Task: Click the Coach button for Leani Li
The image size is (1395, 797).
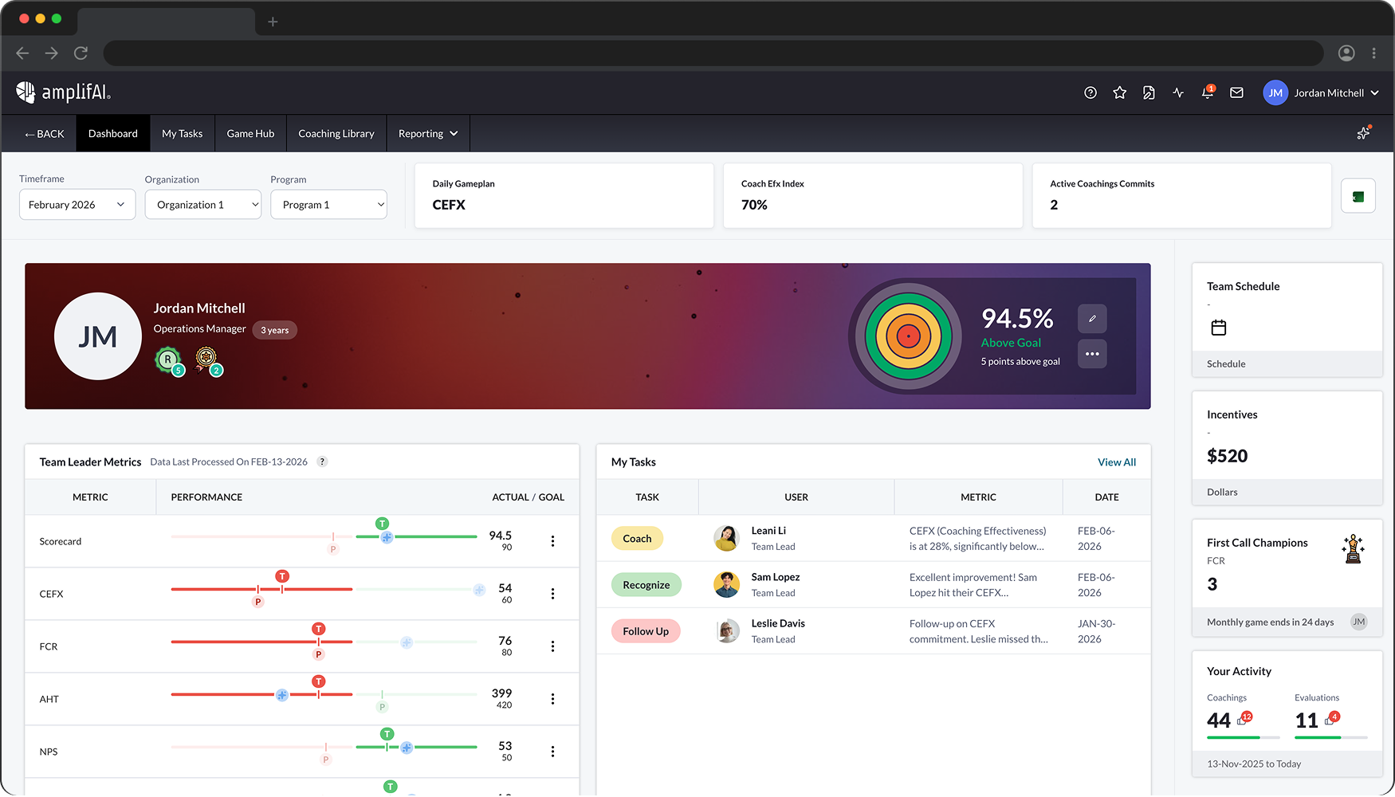Action: 637,538
